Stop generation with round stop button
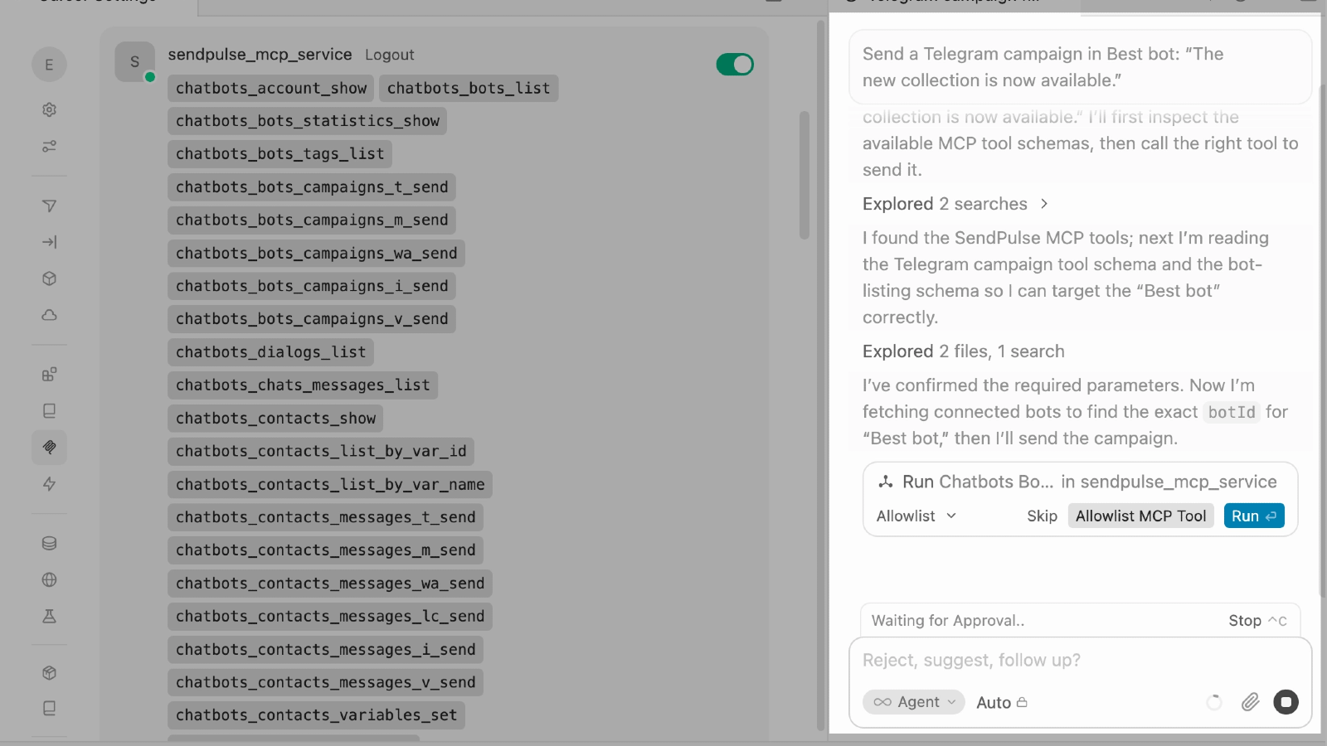This screenshot has width=1327, height=746. tap(1286, 702)
